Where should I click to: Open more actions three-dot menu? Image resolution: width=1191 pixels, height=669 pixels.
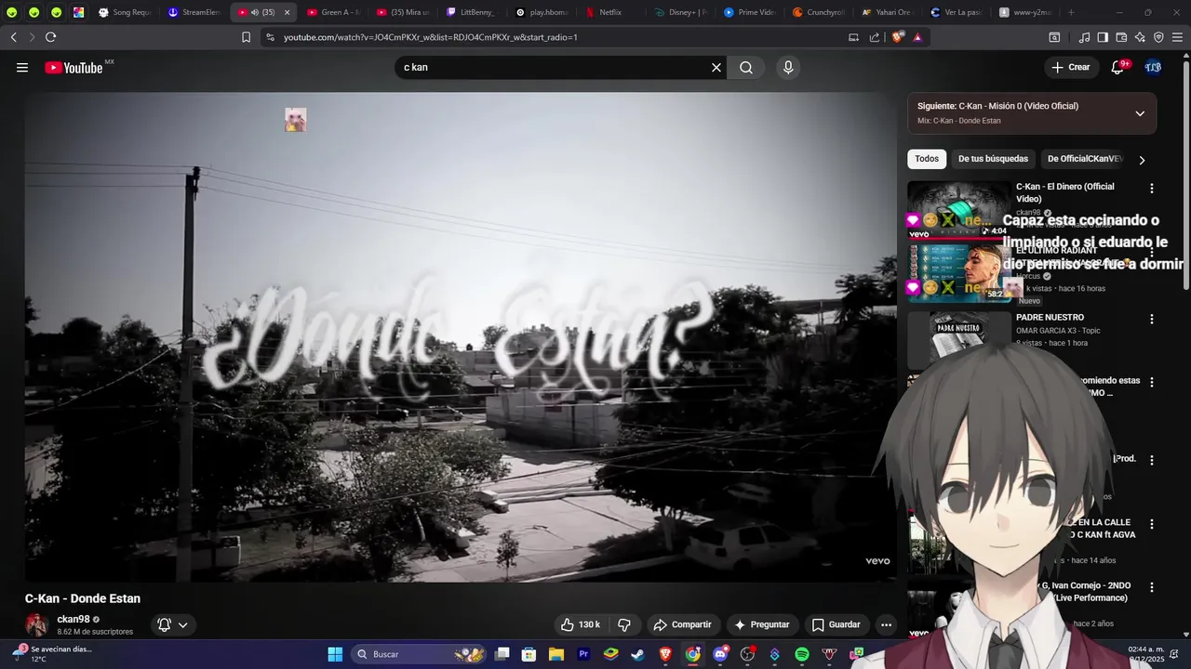(x=886, y=624)
